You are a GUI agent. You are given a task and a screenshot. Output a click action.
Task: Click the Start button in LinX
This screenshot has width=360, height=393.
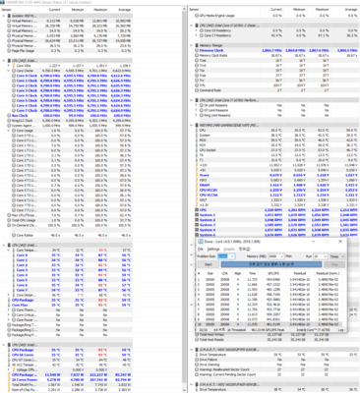(x=208, y=264)
